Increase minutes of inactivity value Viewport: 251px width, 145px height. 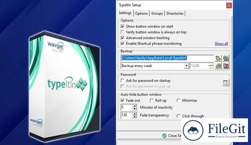[135, 106]
